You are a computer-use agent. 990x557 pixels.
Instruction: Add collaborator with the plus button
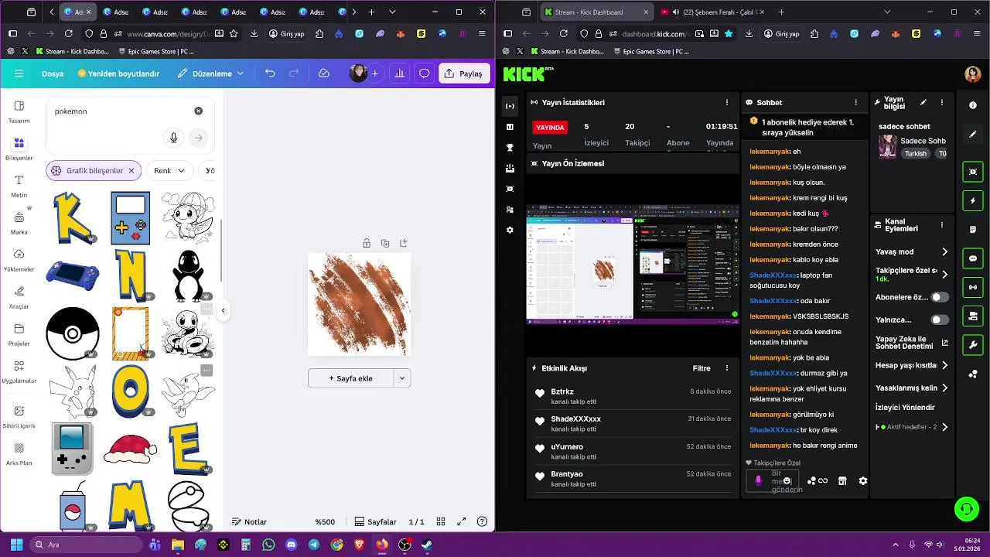tap(375, 73)
